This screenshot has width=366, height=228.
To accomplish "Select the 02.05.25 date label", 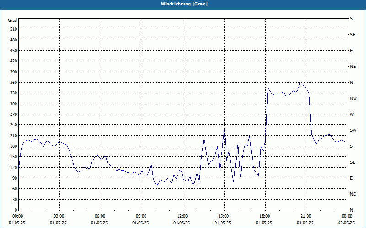I will point(346,223).
